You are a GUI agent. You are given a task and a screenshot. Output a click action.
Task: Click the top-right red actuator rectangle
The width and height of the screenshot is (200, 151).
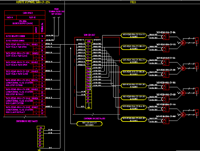coord(197,40)
